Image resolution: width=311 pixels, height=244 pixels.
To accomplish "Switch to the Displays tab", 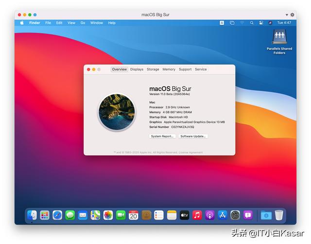I will [x=137, y=69].
